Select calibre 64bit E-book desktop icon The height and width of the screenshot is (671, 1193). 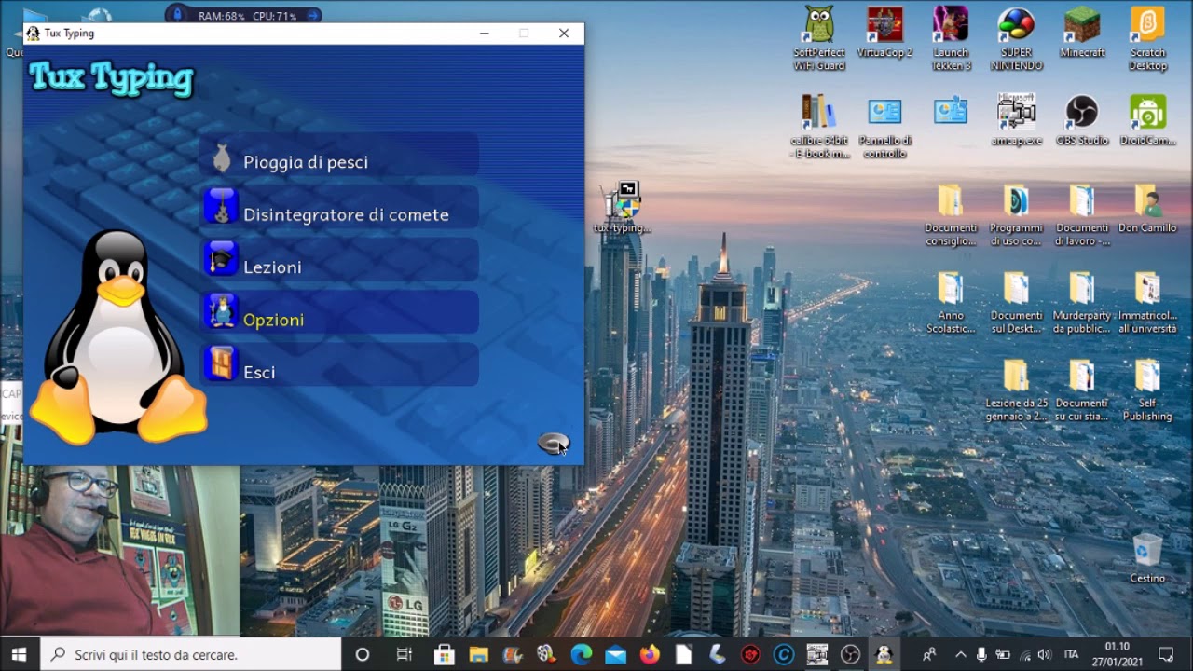tap(819, 126)
